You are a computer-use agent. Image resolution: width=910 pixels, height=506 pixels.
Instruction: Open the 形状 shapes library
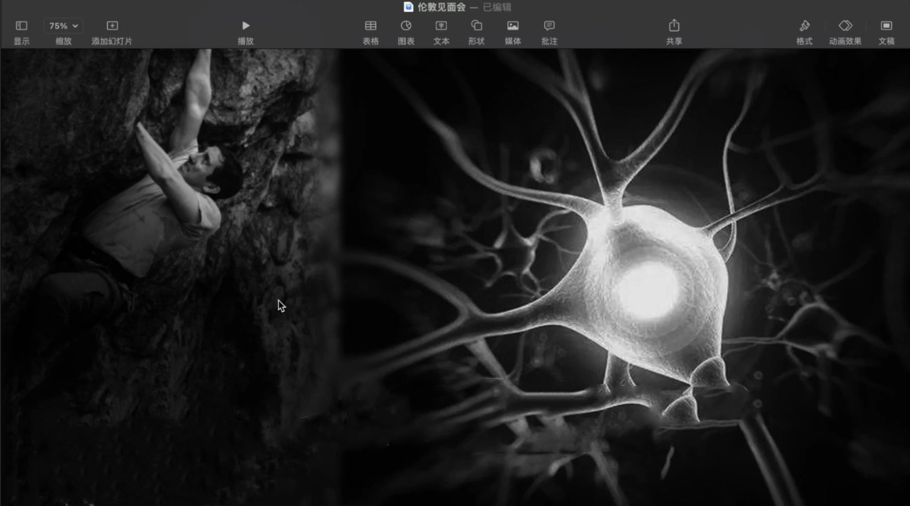point(476,26)
